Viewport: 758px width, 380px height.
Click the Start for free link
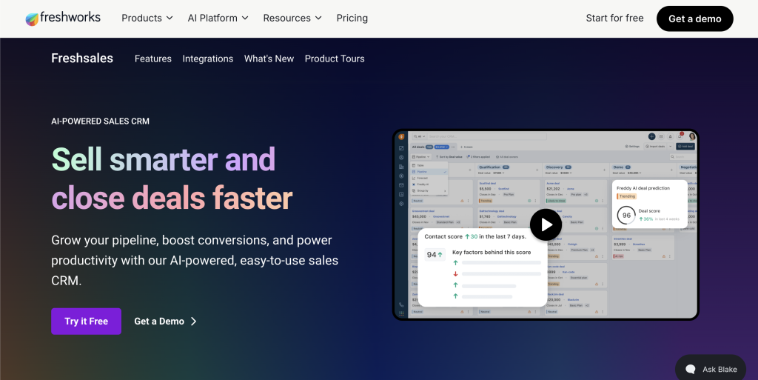pyautogui.click(x=614, y=19)
